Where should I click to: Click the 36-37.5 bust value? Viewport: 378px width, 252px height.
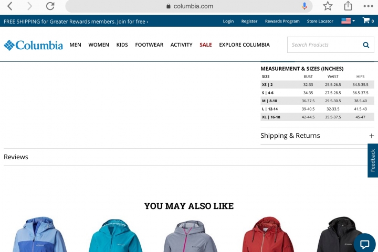(x=308, y=101)
